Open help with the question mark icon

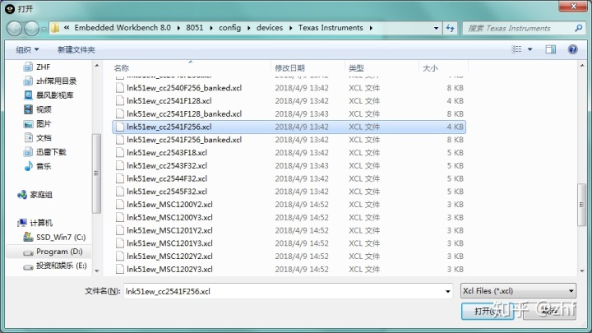[x=573, y=49]
